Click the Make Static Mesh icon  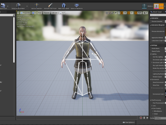tap(64, 5)
